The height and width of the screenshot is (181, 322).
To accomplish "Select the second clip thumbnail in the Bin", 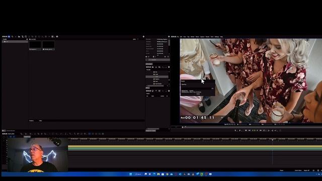I will point(48,45).
